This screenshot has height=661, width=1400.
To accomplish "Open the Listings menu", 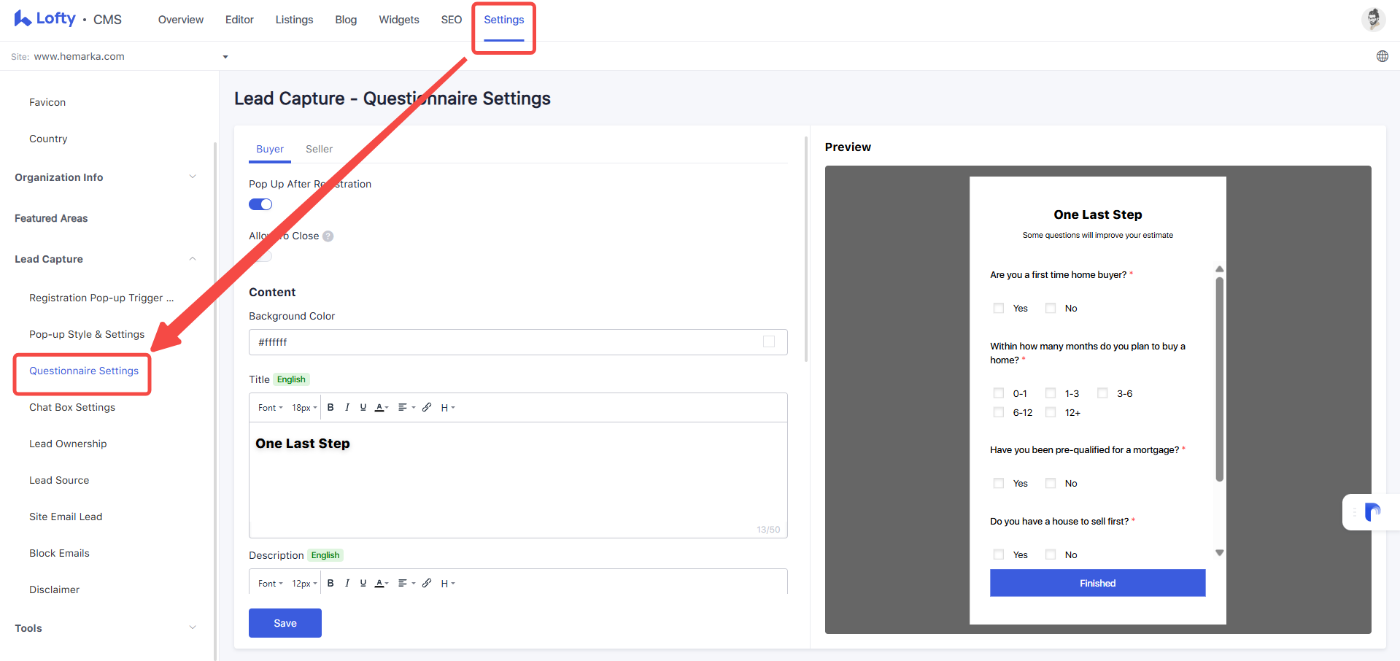I will [x=294, y=20].
